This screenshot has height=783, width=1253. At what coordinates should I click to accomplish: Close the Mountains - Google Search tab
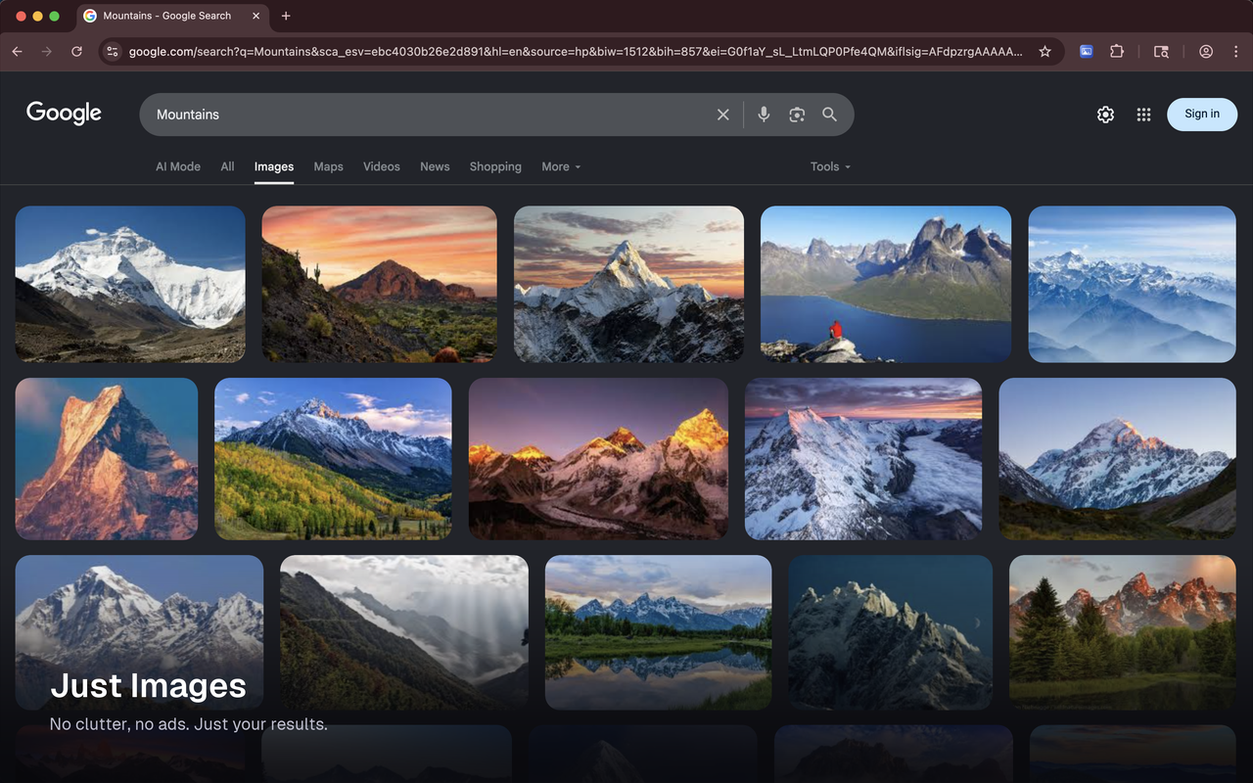click(x=256, y=16)
